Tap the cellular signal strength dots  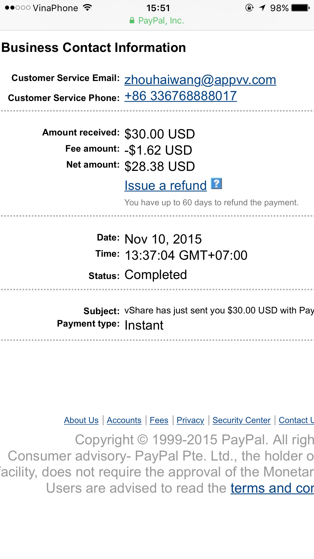click(18, 8)
